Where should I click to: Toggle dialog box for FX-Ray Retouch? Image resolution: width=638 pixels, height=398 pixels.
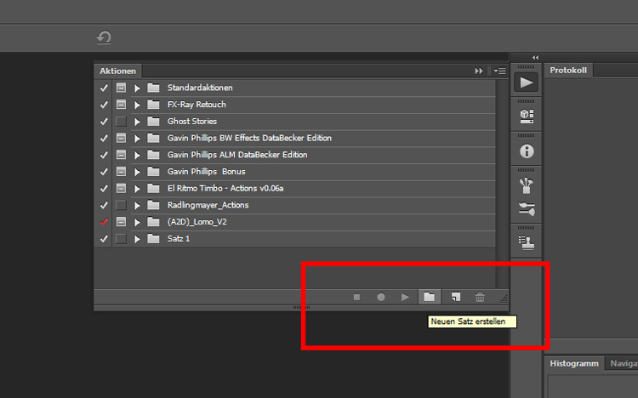(121, 105)
